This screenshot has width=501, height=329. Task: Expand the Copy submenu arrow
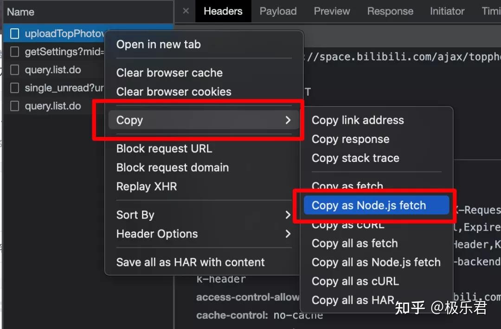pyautogui.click(x=288, y=120)
